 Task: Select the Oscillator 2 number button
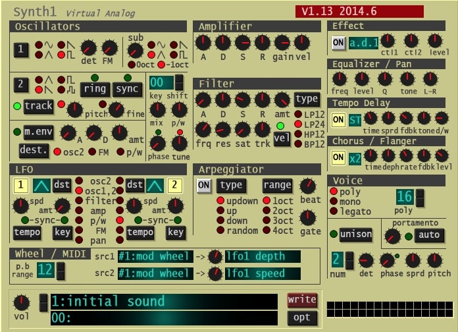[21, 84]
